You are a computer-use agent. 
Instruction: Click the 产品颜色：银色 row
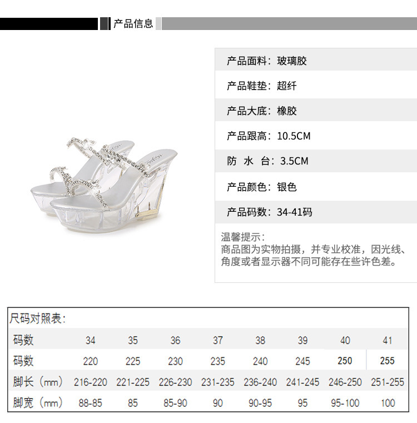[316, 187]
